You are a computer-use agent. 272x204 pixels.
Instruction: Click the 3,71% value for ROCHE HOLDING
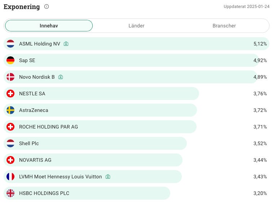tap(260, 127)
